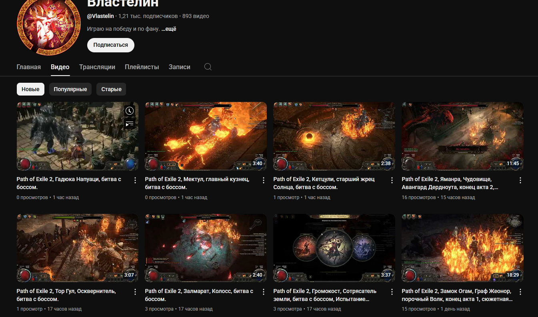Open three-dot menu for Залмарат, Колосс video
538x317 pixels.
pyautogui.click(x=264, y=292)
